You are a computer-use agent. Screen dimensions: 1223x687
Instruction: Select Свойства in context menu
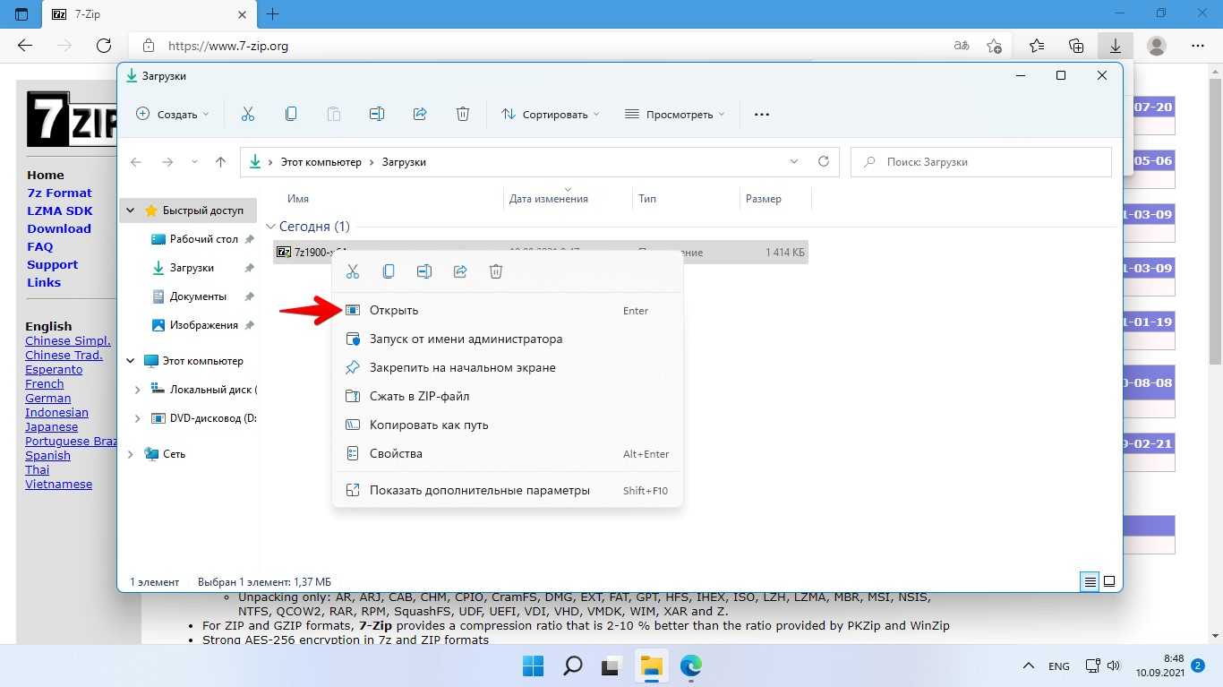(396, 454)
